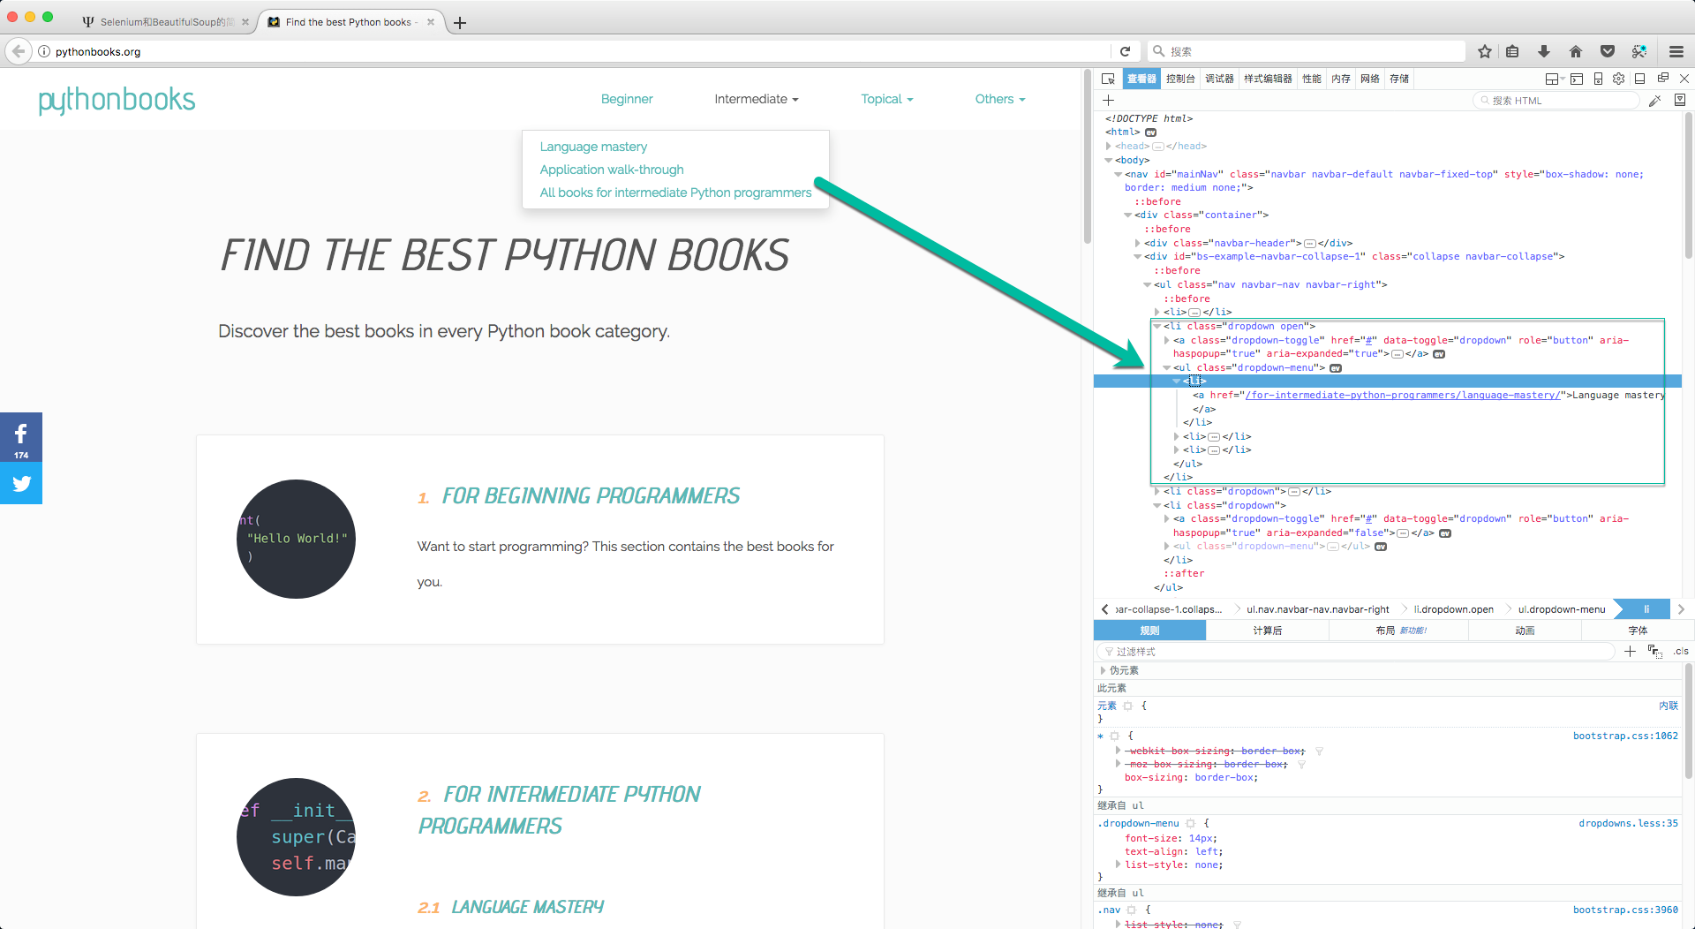Toggle the .cls class panel button

tap(1681, 651)
